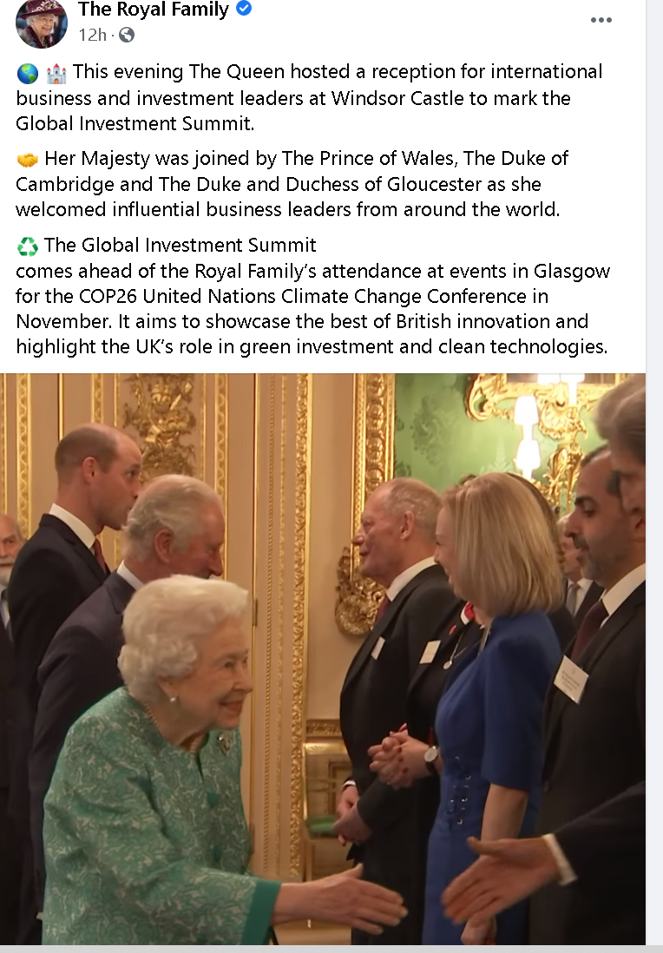Open the 12h post timestamp
This screenshot has height=953, width=663.
coord(92,36)
